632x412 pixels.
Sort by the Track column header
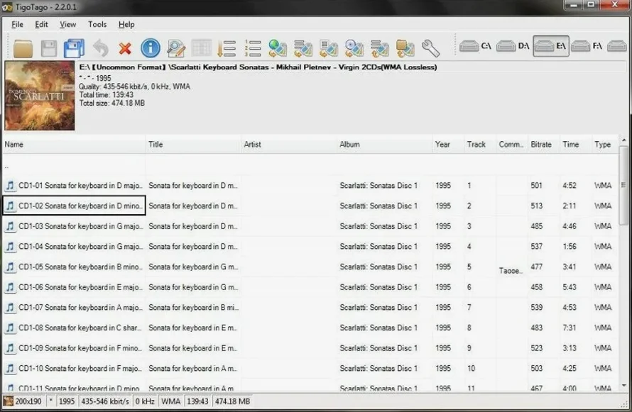(x=480, y=145)
